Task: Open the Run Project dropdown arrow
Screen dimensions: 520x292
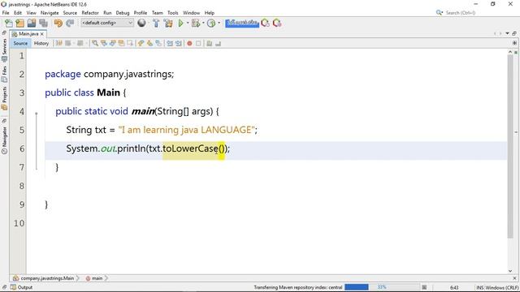Action: tap(188, 24)
